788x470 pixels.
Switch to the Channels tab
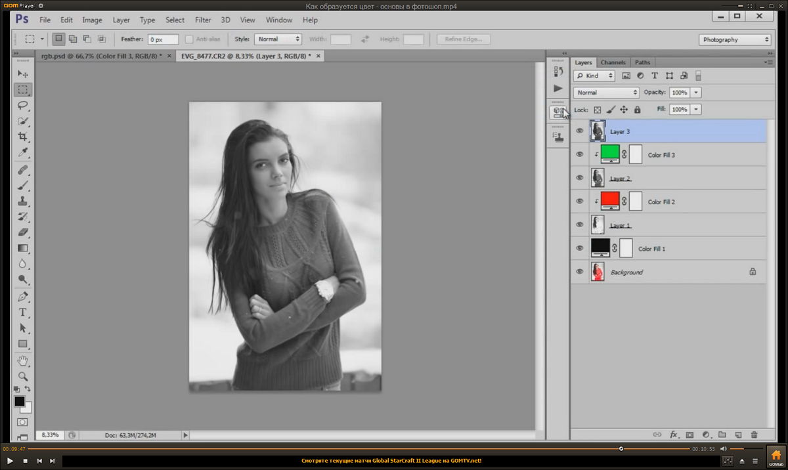[x=613, y=62]
